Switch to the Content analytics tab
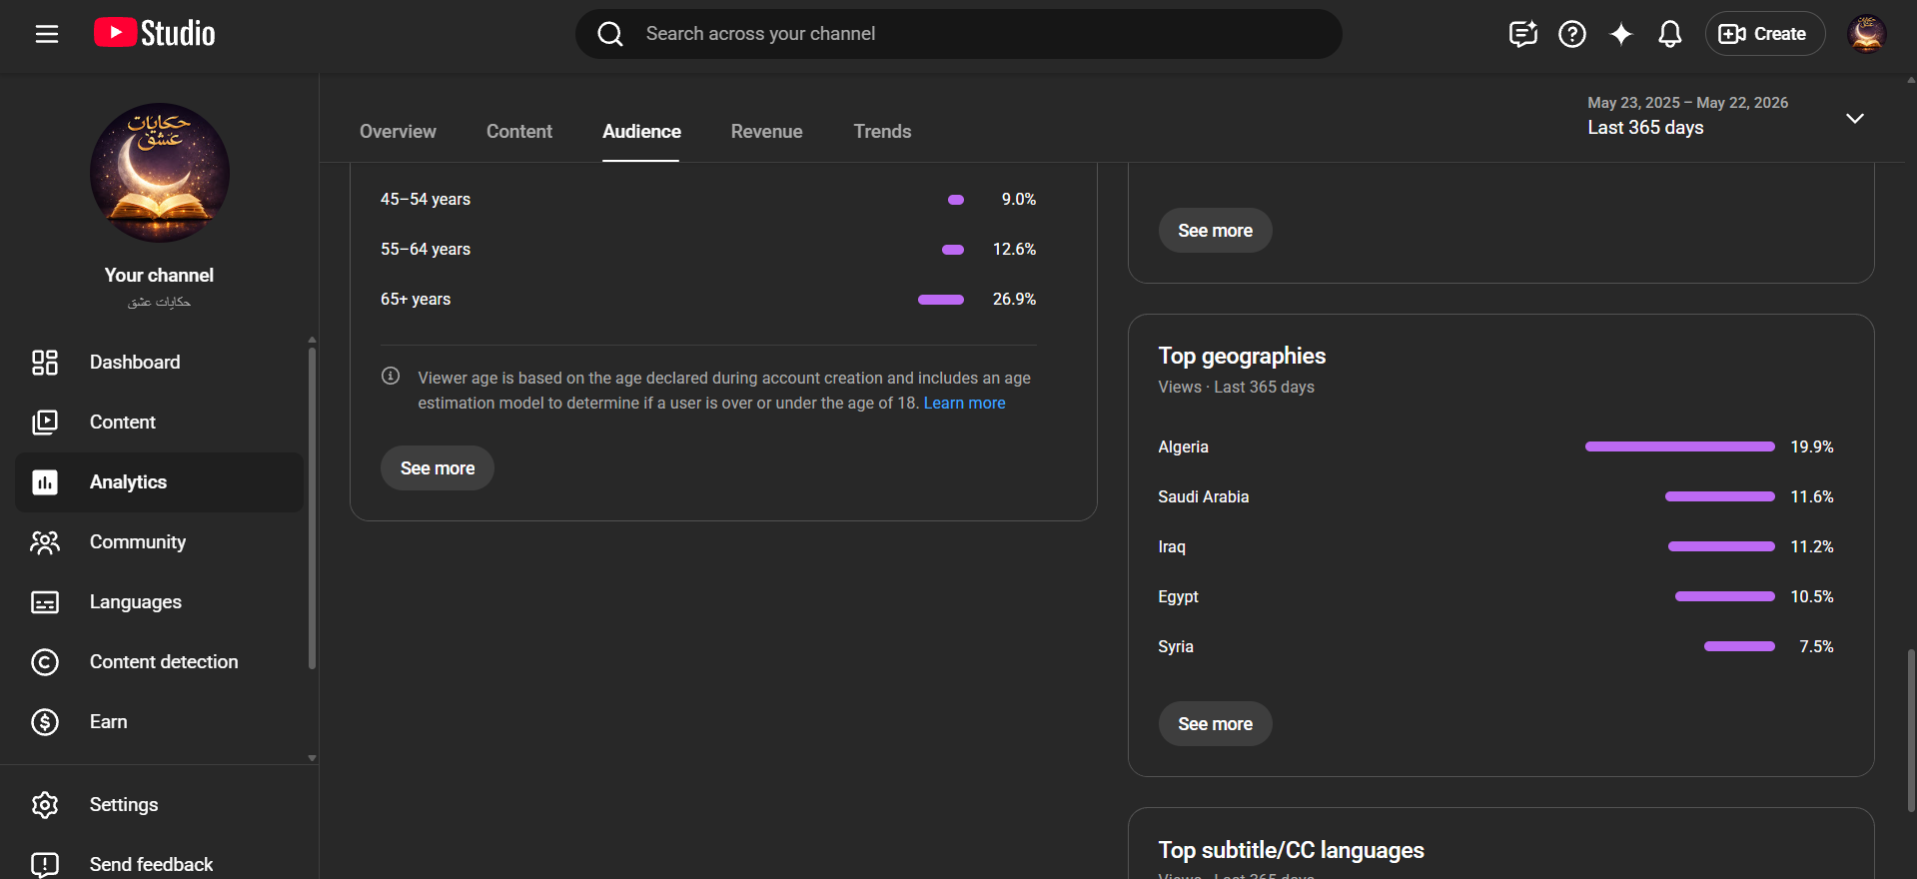This screenshot has width=1917, height=879. pyautogui.click(x=519, y=132)
